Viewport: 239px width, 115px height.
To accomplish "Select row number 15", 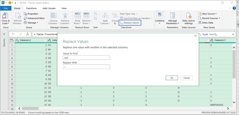I will [12, 105].
